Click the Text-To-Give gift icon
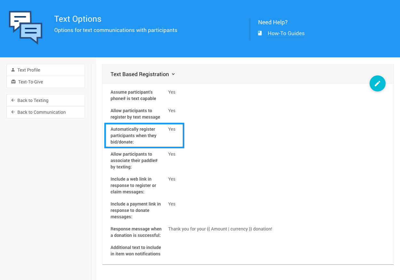This screenshot has height=280, width=400. [13, 82]
